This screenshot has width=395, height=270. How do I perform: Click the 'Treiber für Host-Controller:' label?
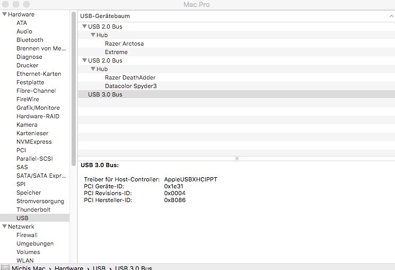pos(121,179)
